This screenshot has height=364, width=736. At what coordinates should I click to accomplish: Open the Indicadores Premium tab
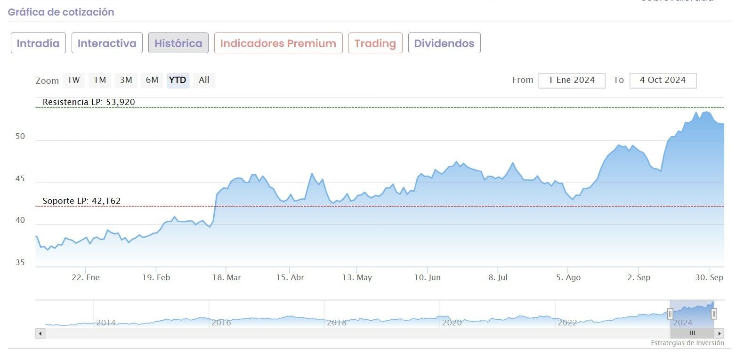pyautogui.click(x=278, y=43)
